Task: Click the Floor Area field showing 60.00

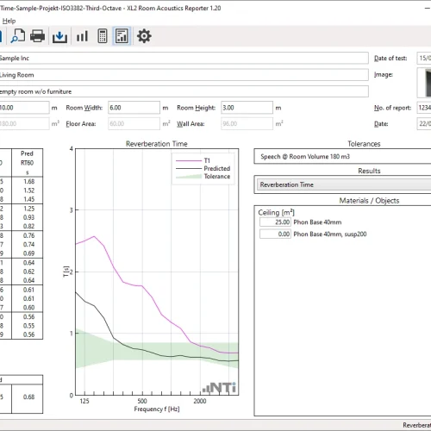Action: pos(134,124)
